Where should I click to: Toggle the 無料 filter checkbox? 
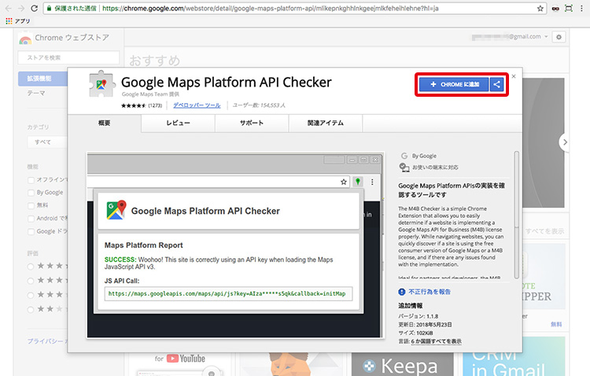(x=31, y=205)
